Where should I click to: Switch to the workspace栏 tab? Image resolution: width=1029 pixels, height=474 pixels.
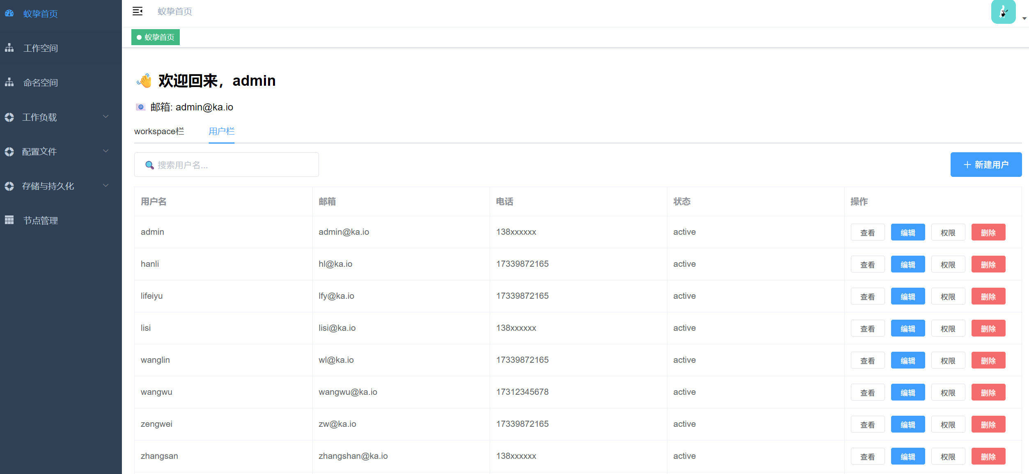pos(159,131)
